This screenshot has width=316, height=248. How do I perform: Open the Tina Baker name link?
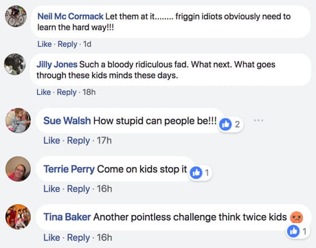(x=67, y=217)
